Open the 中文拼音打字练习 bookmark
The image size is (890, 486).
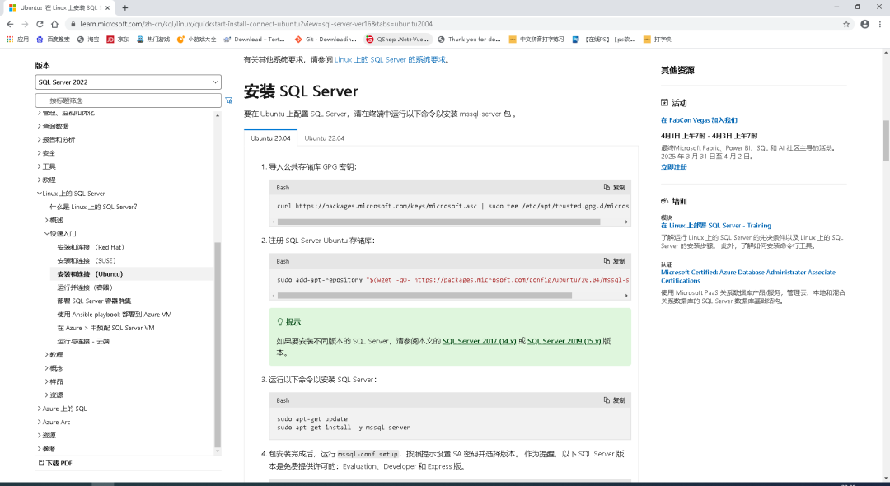(x=536, y=40)
